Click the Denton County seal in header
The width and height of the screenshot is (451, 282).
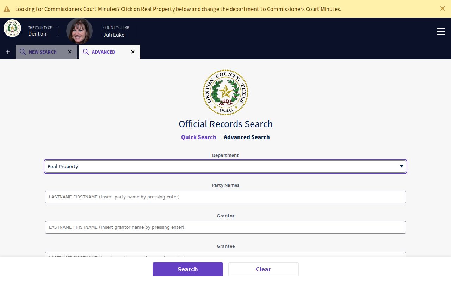[12, 28]
